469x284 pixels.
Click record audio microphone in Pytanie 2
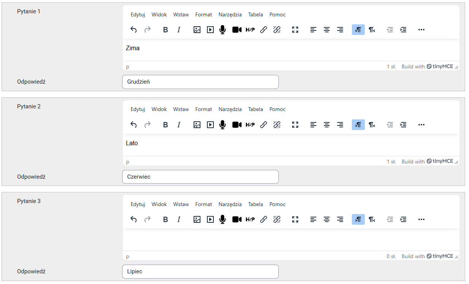[223, 125]
